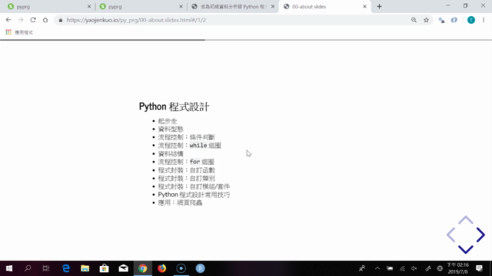
Task: Close the 00-about slides tab
Action: [364, 7]
